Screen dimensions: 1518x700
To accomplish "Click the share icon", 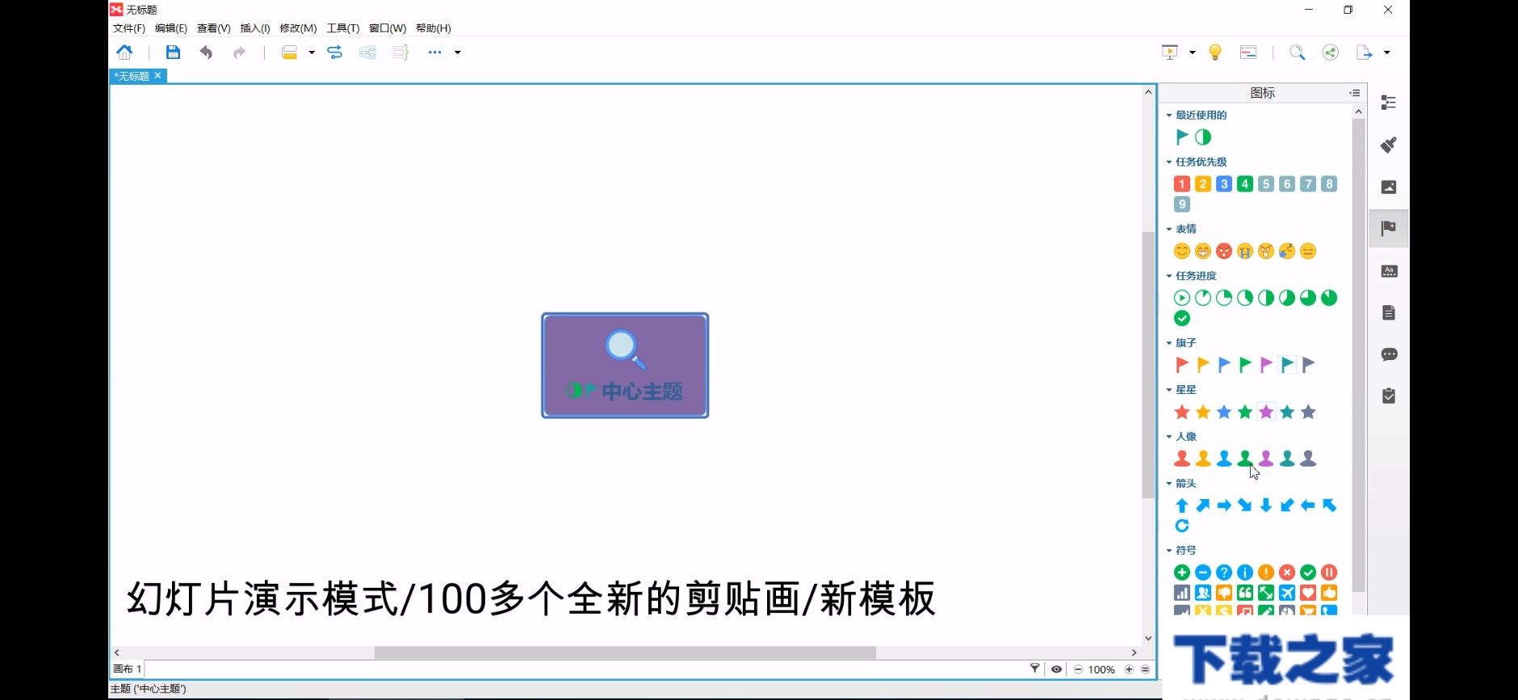I will (x=1331, y=52).
